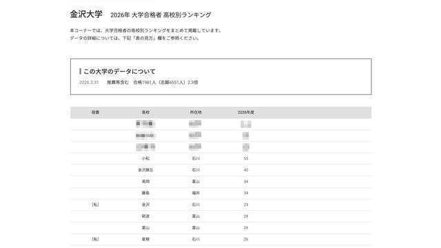This screenshot has width=441, height=248.
Task: Click the value 34 in the 藤島 row
Action: point(246,193)
